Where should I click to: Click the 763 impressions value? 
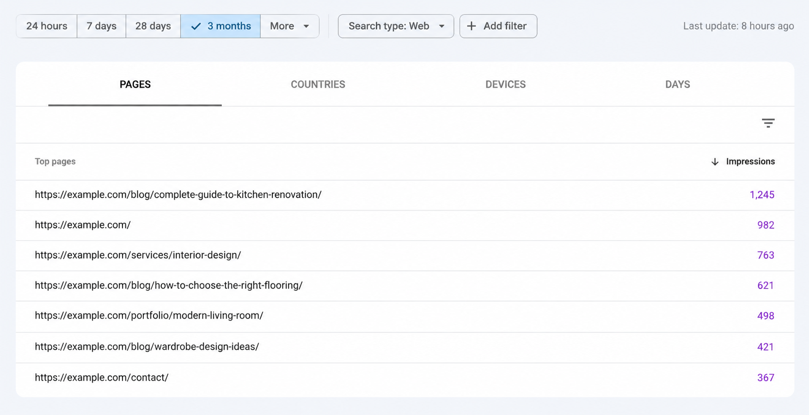(766, 255)
